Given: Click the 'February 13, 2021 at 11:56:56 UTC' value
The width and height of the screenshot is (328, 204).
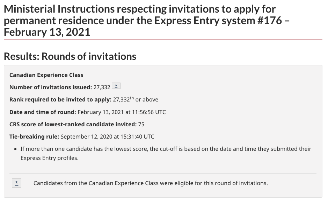Looking at the screenshot, I should point(122,112).
